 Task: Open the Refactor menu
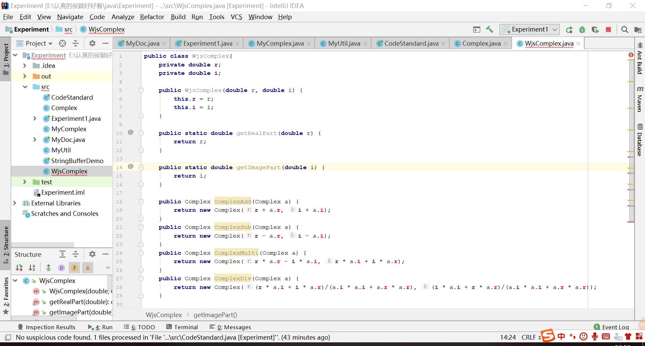pos(152,17)
